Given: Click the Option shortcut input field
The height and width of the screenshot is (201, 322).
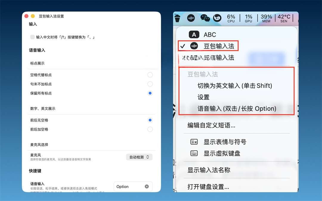Looking at the screenshot, I should click(x=133, y=186).
